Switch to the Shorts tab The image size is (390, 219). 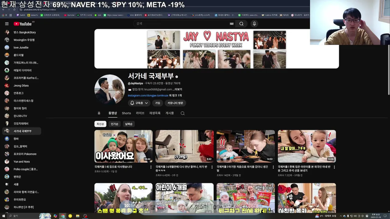pyautogui.click(x=126, y=113)
